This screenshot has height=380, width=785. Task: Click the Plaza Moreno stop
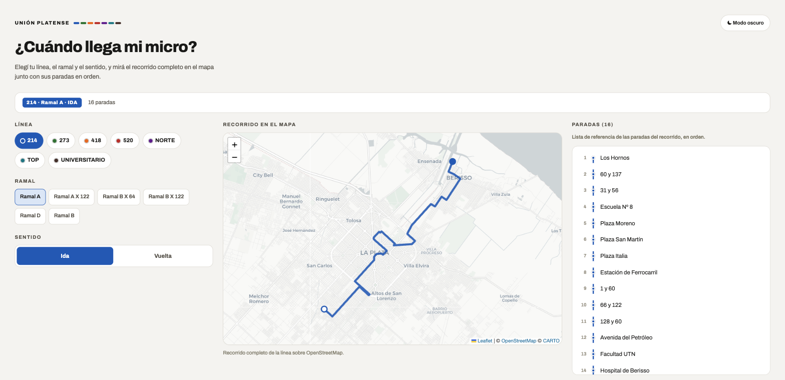671,223
